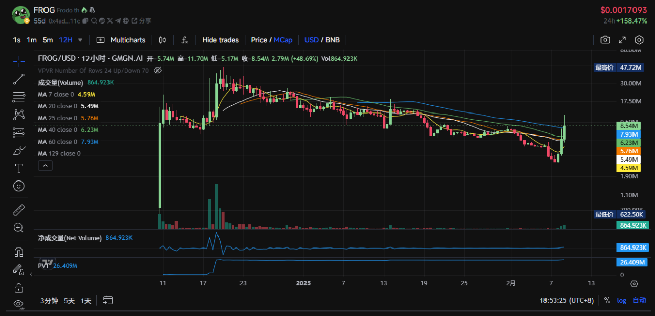
Task: Open the fx indicators menu
Action: coord(185,40)
